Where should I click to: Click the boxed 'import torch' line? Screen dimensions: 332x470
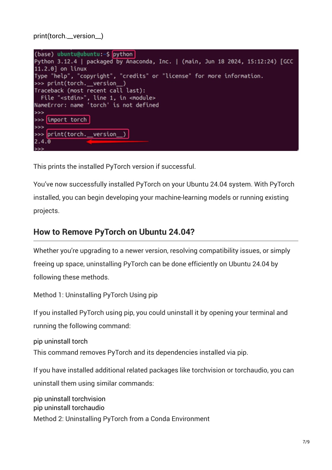point(68,120)
